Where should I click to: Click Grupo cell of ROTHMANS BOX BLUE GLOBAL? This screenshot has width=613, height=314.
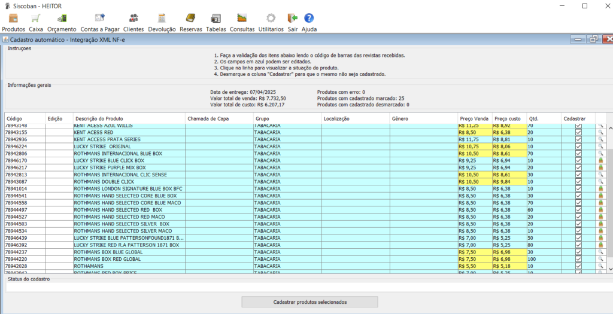(x=287, y=252)
